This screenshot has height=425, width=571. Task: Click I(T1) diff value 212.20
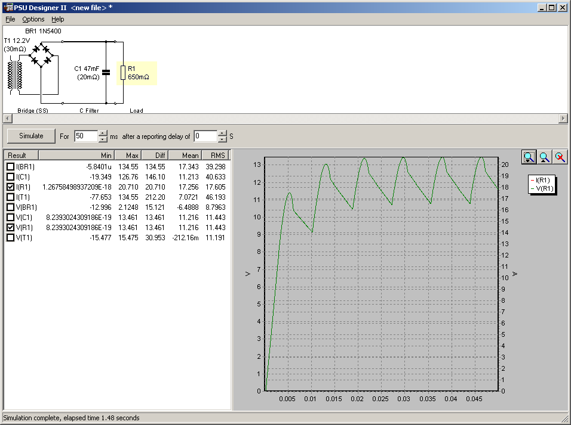(155, 197)
